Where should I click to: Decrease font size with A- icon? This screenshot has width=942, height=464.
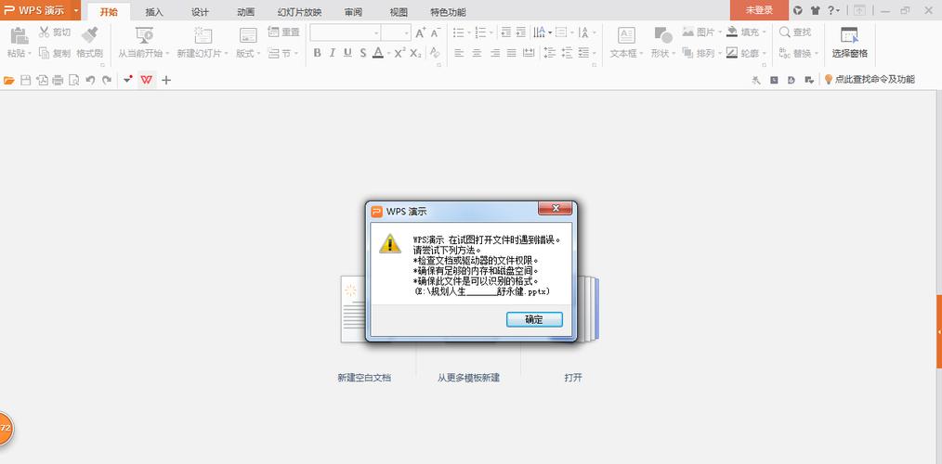pos(436,32)
